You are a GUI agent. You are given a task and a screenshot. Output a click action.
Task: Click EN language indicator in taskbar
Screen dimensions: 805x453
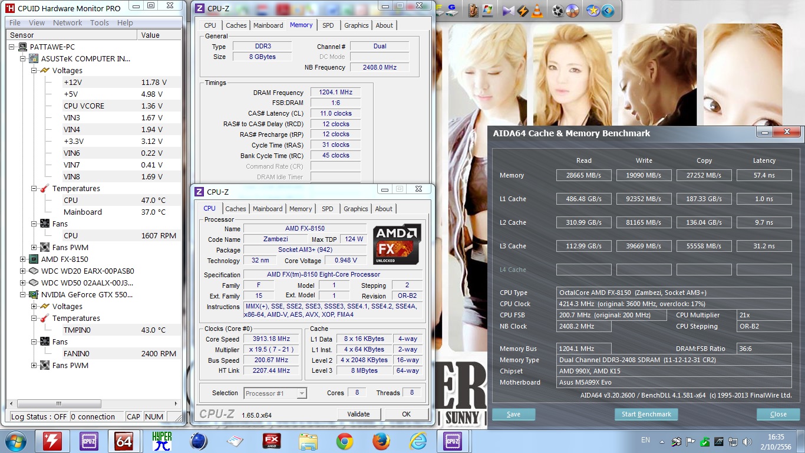pos(645,441)
